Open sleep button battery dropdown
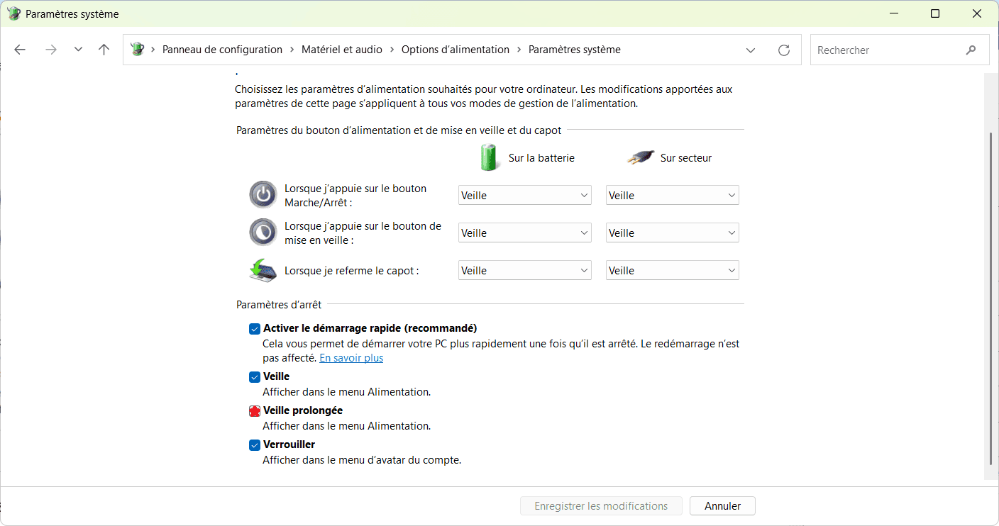Screen dimensions: 999x526 (525, 233)
